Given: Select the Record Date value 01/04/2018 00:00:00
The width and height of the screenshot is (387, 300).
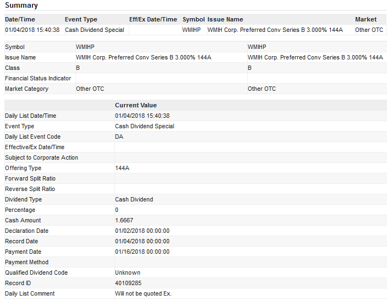Looking at the screenshot, I should [x=142, y=241].
